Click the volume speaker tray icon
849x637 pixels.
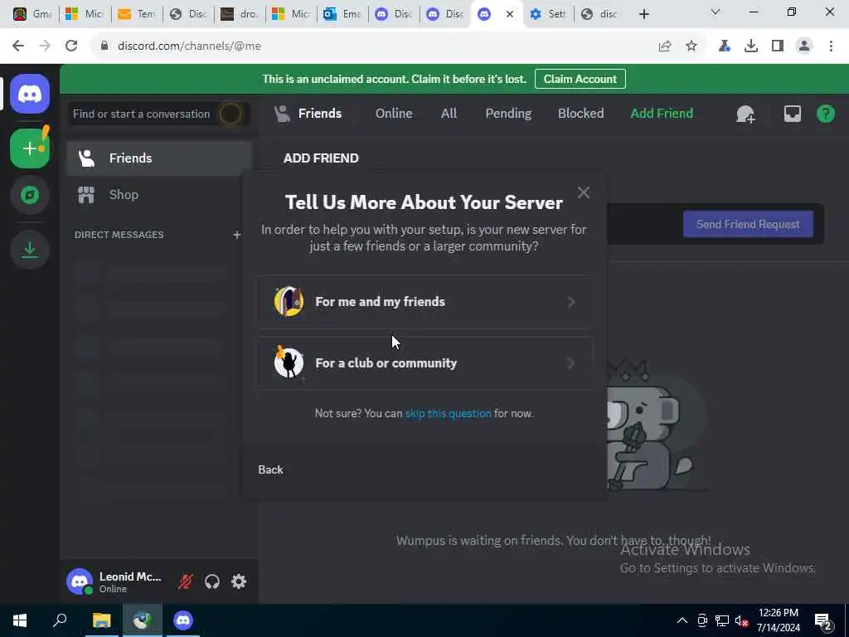coord(741,620)
